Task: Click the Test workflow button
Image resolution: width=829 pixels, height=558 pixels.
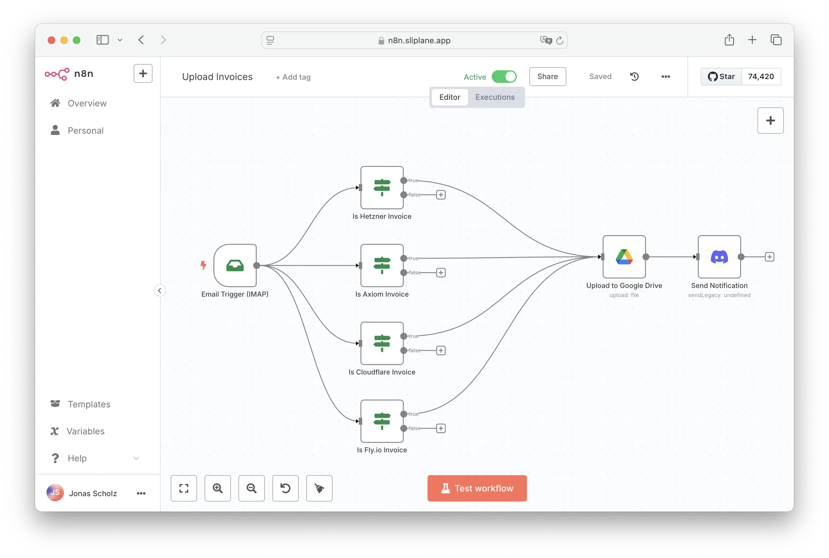Action: click(477, 488)
